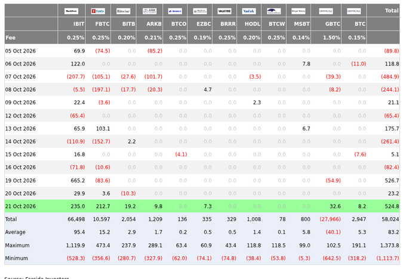Viewport: 406px width, 279px height.
Task: Click the EZBC fee value 0.19%
Action: (x=202, y=38)
